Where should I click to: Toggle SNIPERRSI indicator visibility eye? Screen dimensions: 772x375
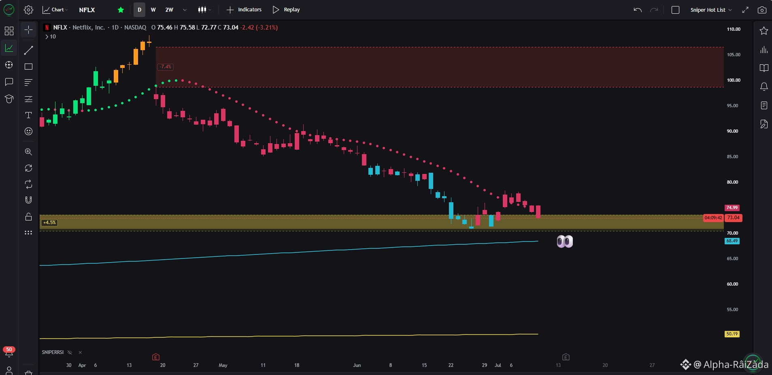70,352
